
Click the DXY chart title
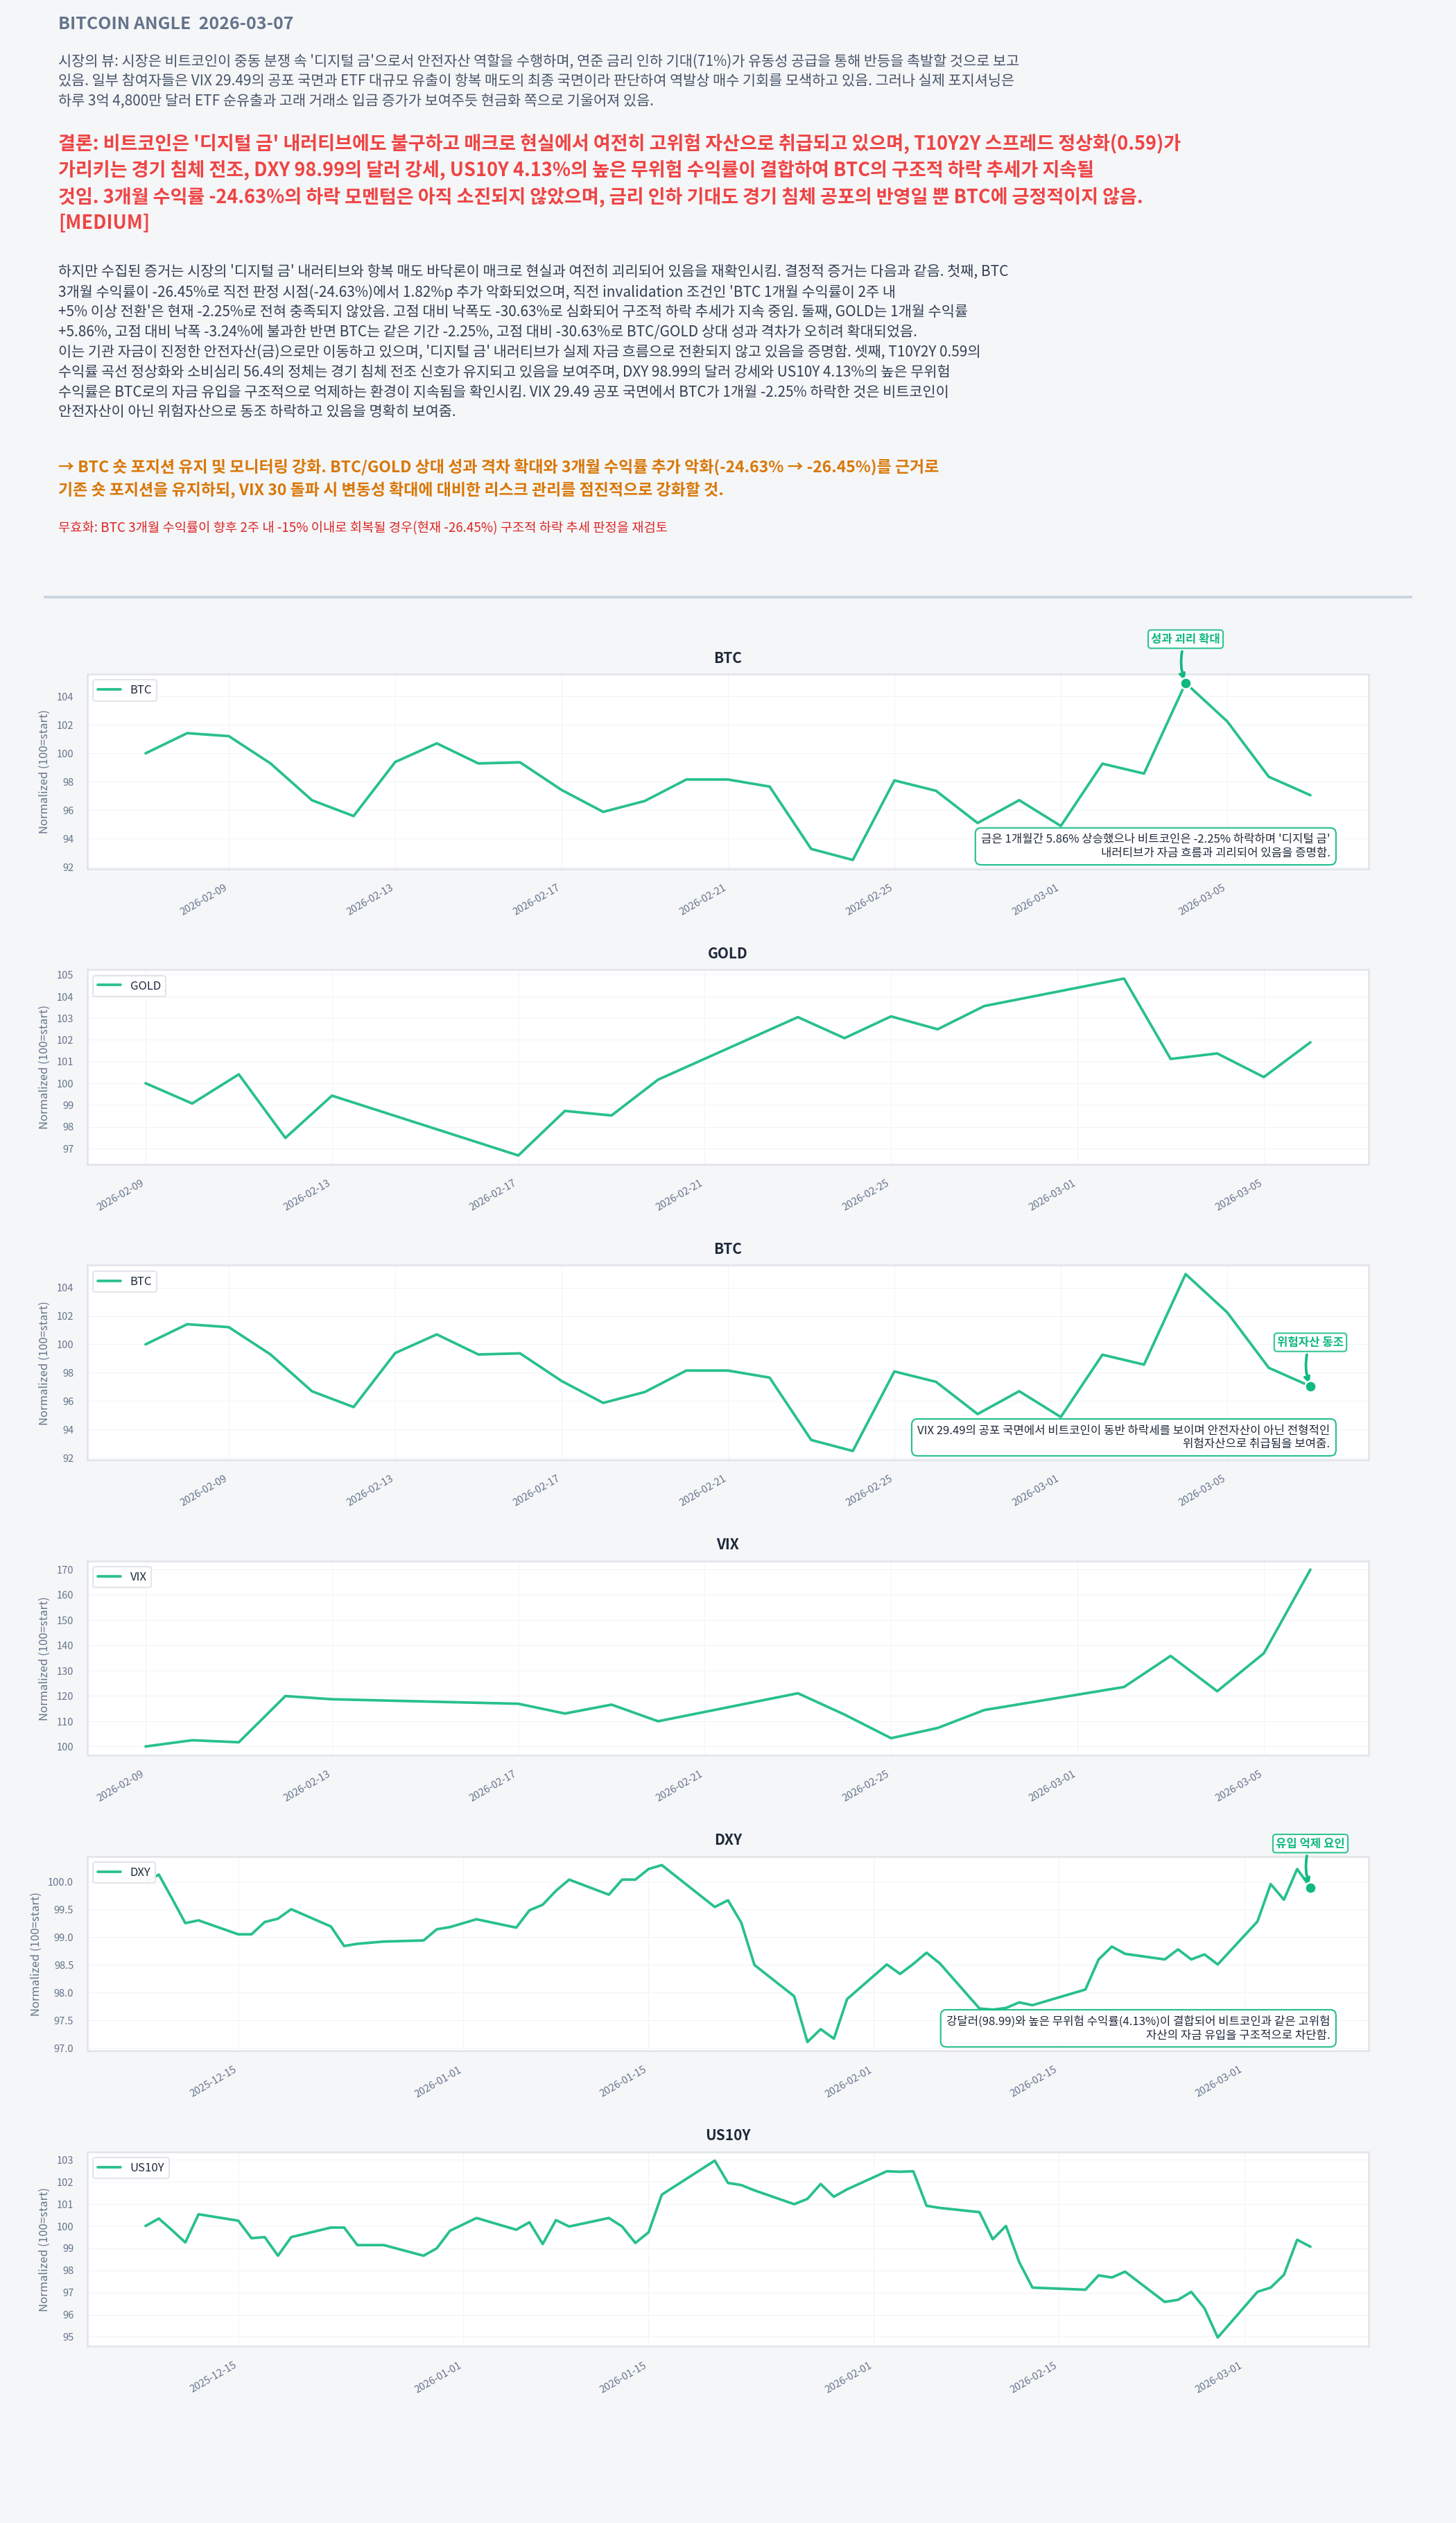pos(727,1839)
